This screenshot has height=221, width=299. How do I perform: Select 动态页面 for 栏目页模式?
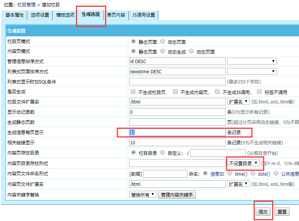point(163,42)
